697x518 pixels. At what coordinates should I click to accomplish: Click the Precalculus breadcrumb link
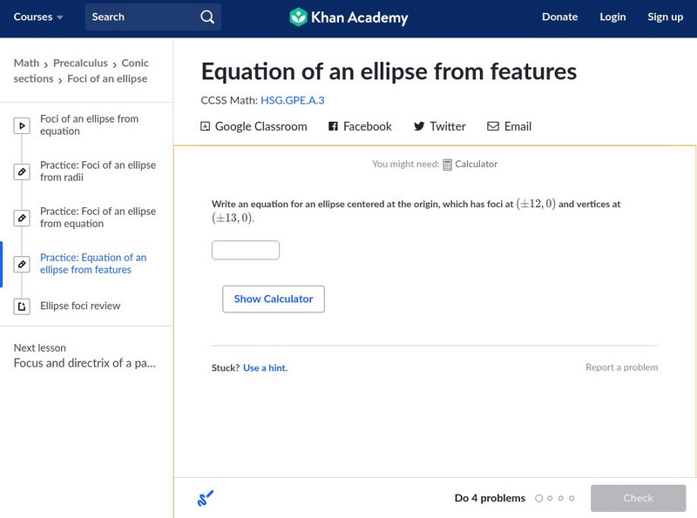tap(80, 64)
